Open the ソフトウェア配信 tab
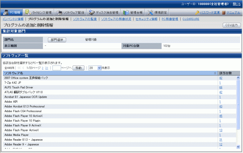 pos(70,12)
